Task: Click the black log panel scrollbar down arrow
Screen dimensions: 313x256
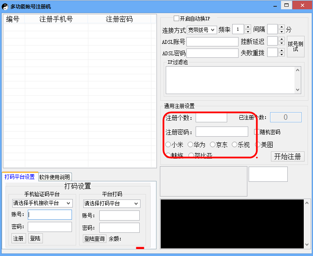Action: click(307, 245)
